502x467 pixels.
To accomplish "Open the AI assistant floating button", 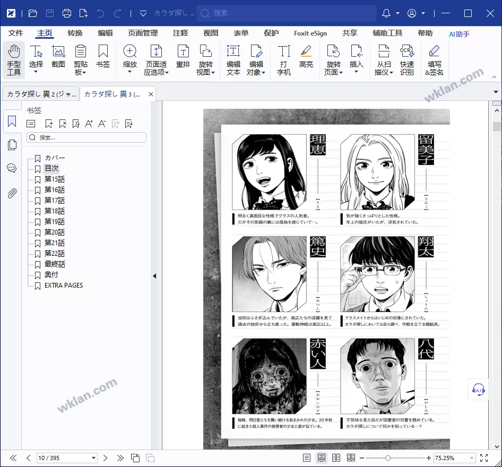I will coord(478,390).
